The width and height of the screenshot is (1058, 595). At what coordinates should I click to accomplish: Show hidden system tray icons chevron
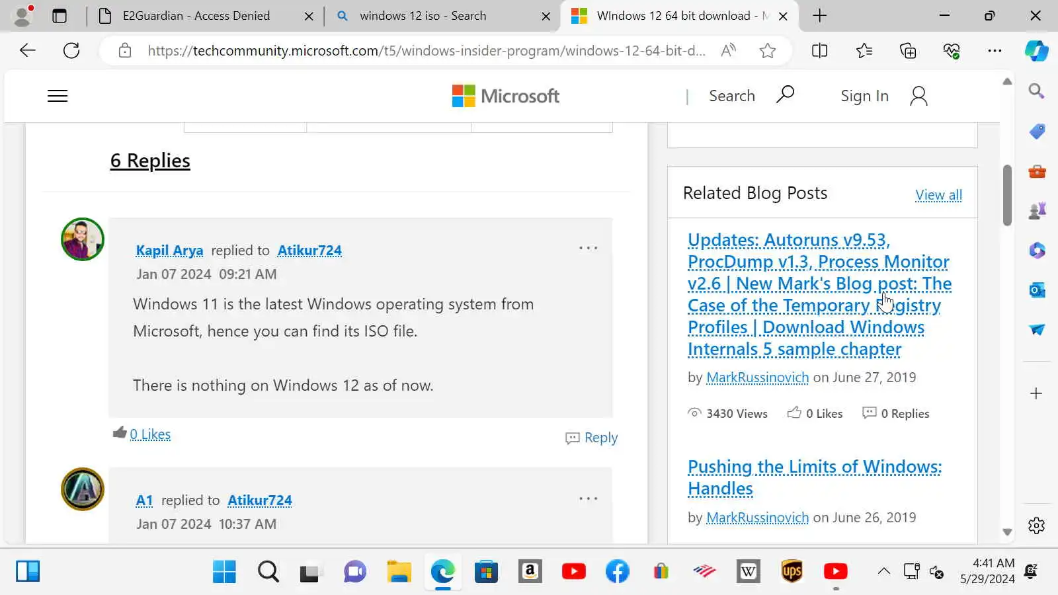883,571
